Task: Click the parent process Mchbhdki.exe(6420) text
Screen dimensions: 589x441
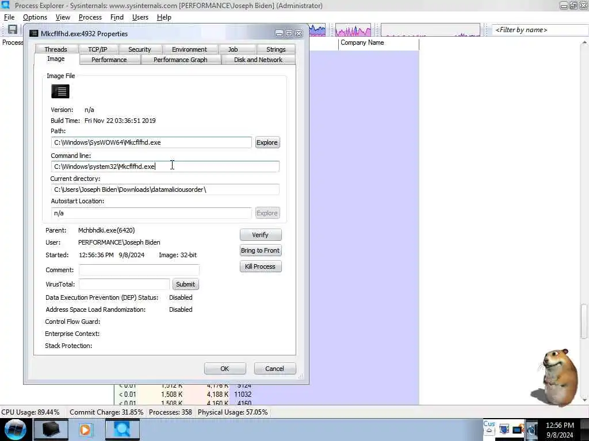Action: (106, 230)
